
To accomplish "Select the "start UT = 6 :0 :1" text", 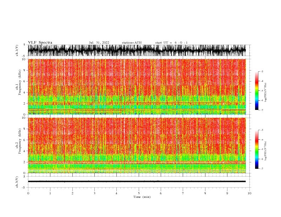I will [171, 43].
